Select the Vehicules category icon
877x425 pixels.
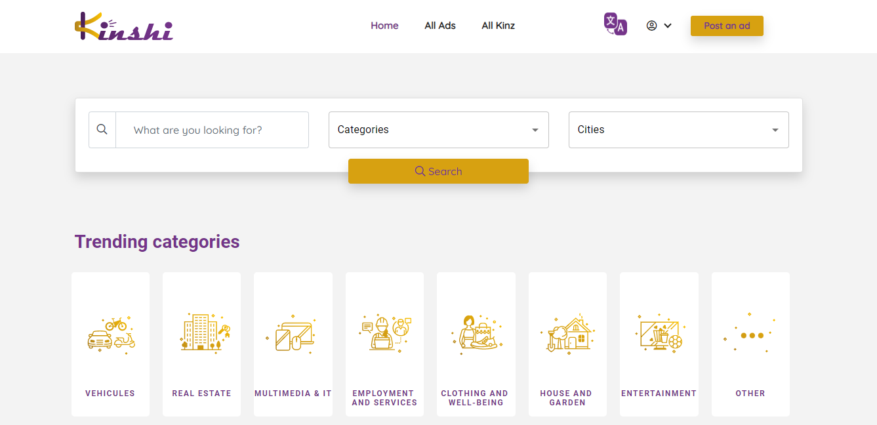[x=110, y=334]
